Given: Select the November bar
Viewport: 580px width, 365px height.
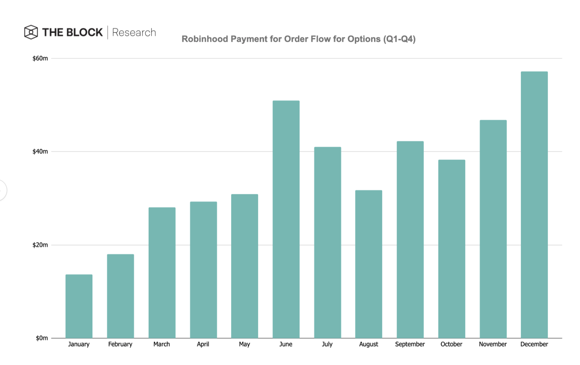Looking at the screenshot, I should (x=493, y=229).
